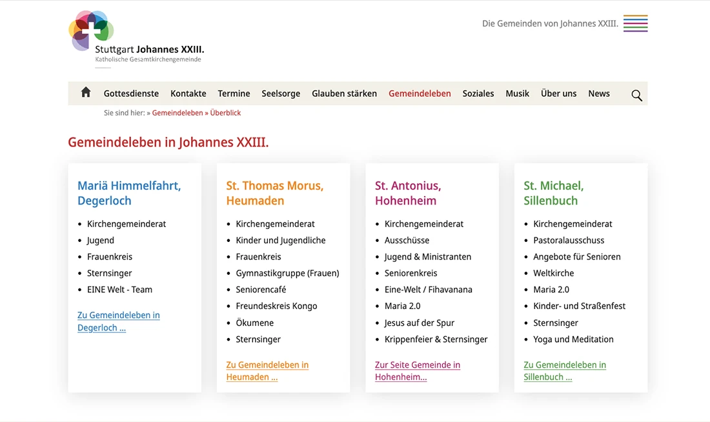
Task: Open the Musik navigation item
Action: 517,94
